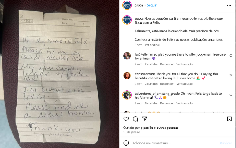Image resolution: width=236 pixels, height=148 pixels.
Task: Click Ver original under the caption
Action: pyautogui.click(x=152, y=45)
